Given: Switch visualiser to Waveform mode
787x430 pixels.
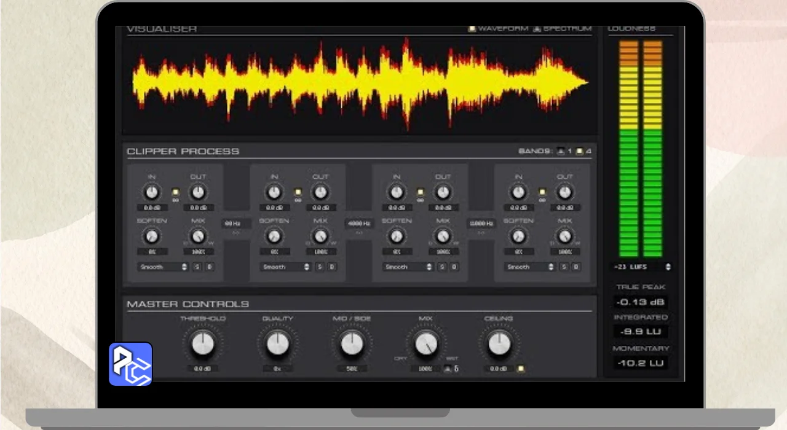Looking at the screenshot, I should 472,29.
